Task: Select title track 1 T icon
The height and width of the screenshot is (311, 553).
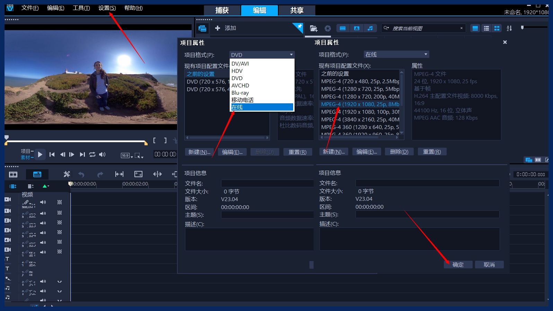Action: click(7, 259)
